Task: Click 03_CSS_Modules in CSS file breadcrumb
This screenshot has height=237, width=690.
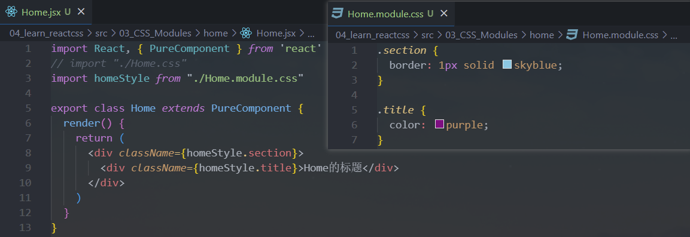Action: coord(482,35)
